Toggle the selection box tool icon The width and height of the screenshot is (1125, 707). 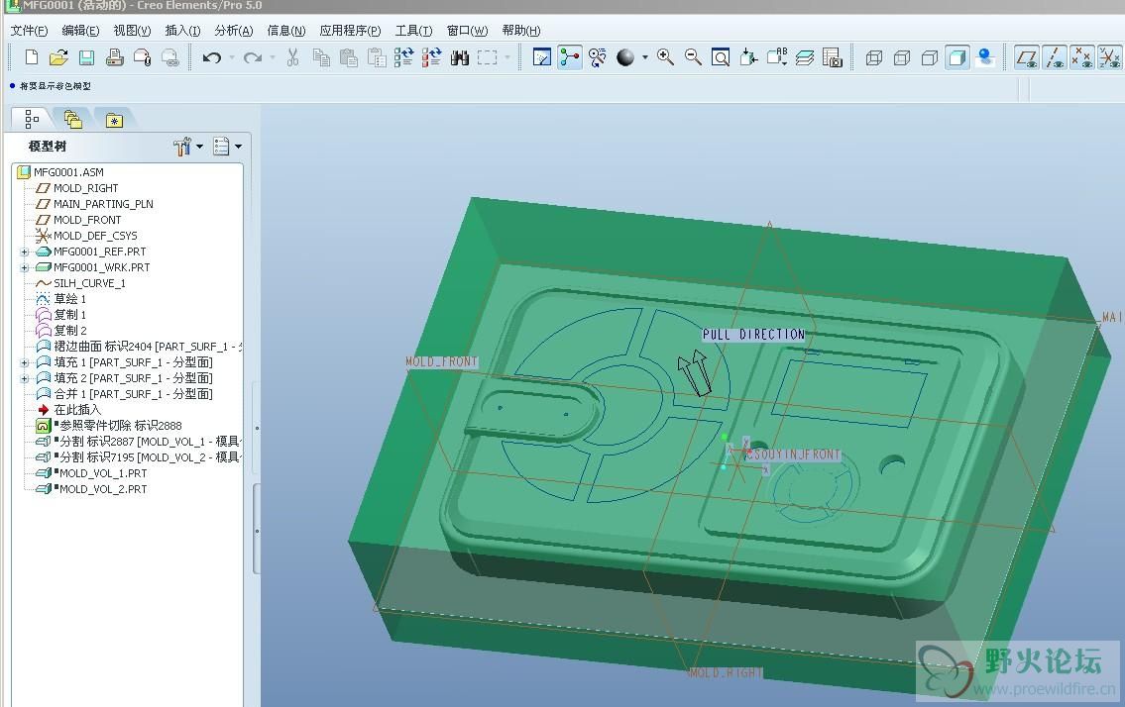tap(487, 57)
